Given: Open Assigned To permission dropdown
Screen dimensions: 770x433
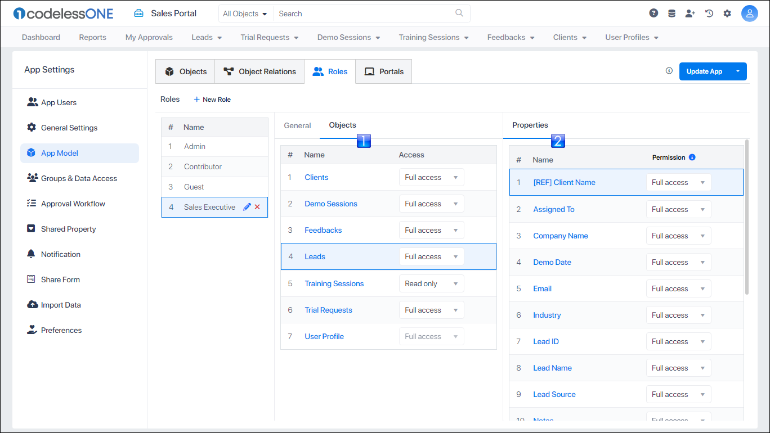Looking at the screenshot, I should 678,209.
